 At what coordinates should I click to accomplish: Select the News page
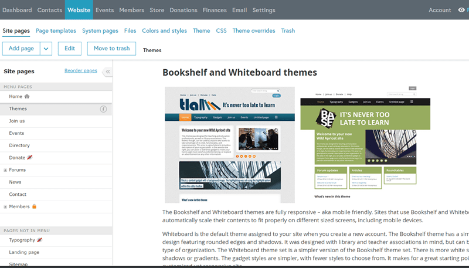click(56, 182)
